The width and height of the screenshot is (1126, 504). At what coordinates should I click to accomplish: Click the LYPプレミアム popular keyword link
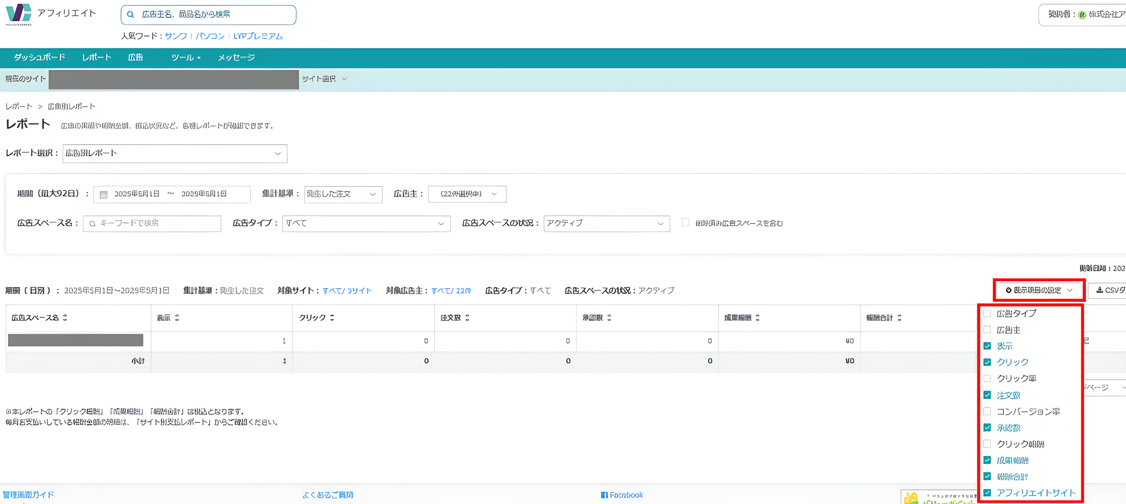[258, 36]
